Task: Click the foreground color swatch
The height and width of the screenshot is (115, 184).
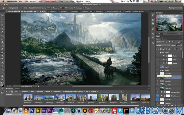Action: tap(2, 85)
